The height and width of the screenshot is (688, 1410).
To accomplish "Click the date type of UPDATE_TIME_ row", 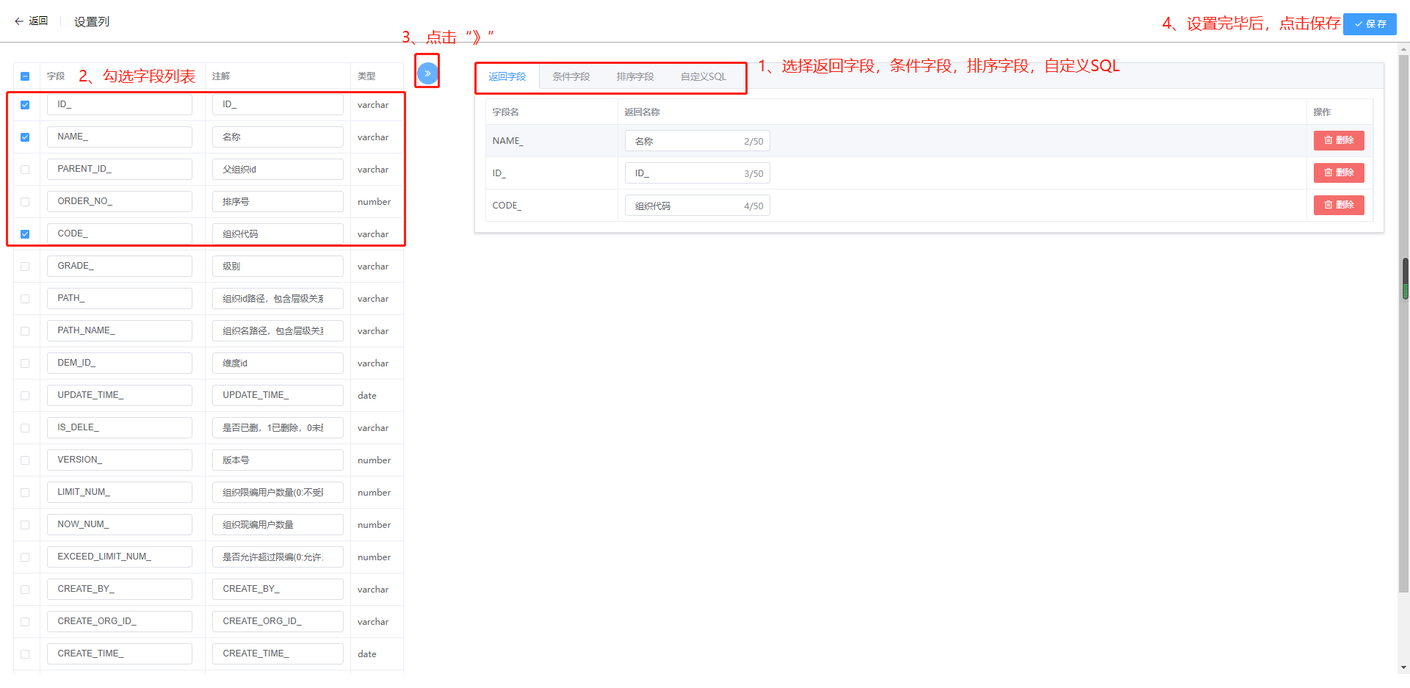I will coord(367,396).
